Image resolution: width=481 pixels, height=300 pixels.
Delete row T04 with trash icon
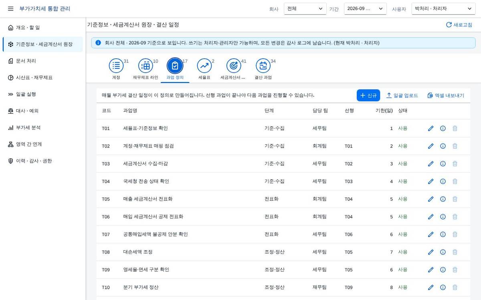pos(455,181)
